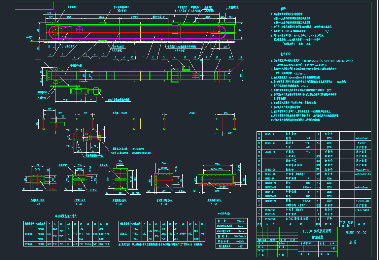Click part code FU350-07 in parts list

tap(270, 134)
